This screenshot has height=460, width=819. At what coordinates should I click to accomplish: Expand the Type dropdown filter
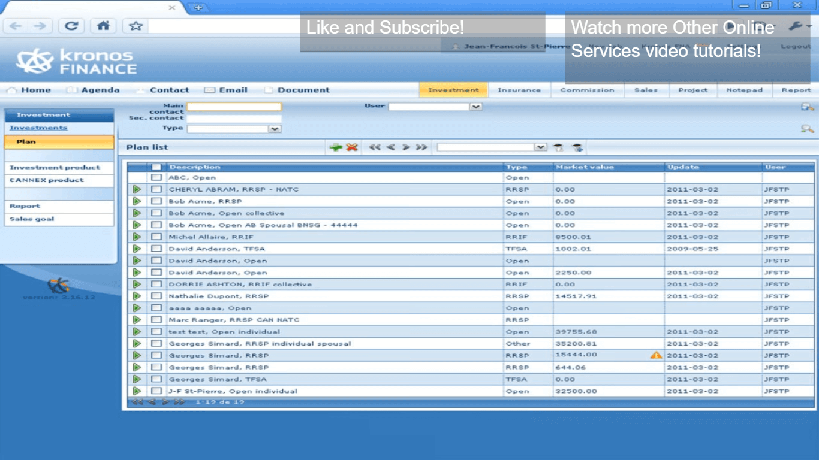pyautogui.click(x=275, y=129)
